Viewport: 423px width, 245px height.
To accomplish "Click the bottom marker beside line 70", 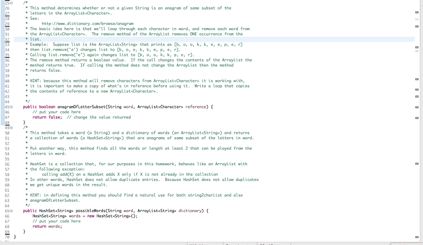I will pos(416,237).
